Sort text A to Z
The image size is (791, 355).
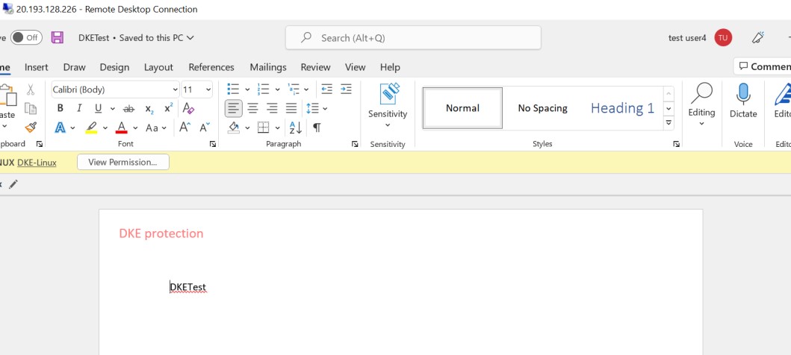[x=296, y=128]
